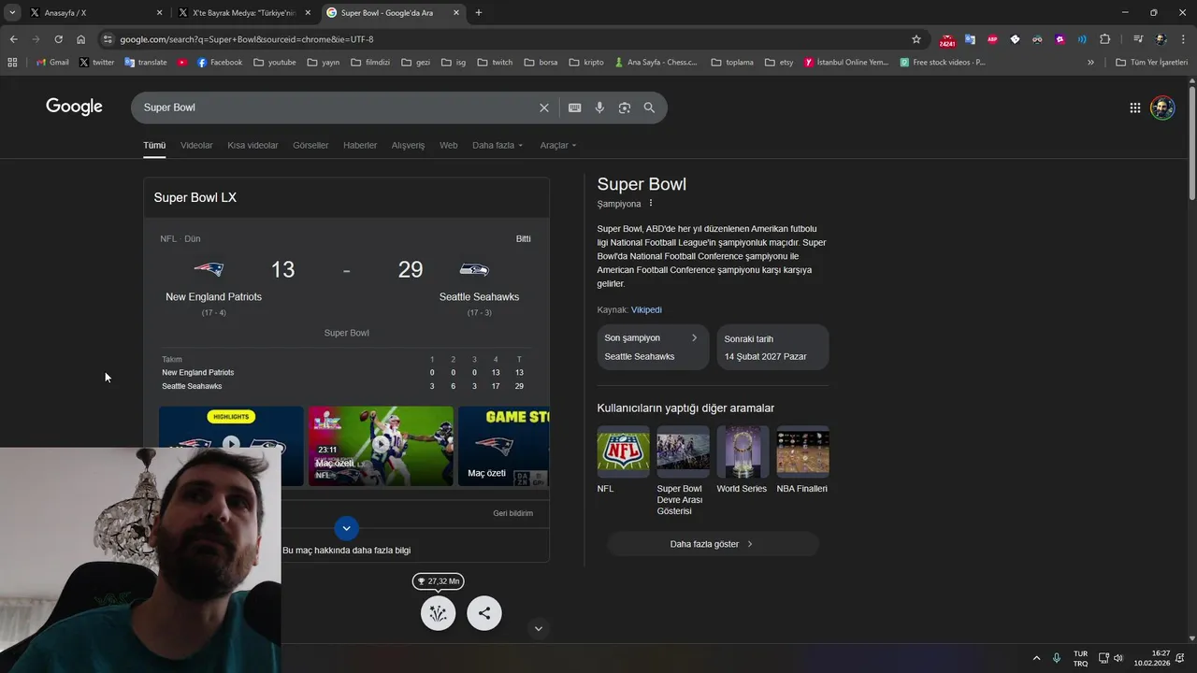The image size is (1197, 673).
Task: View site information for google.com
Action: tap(108, 39)
